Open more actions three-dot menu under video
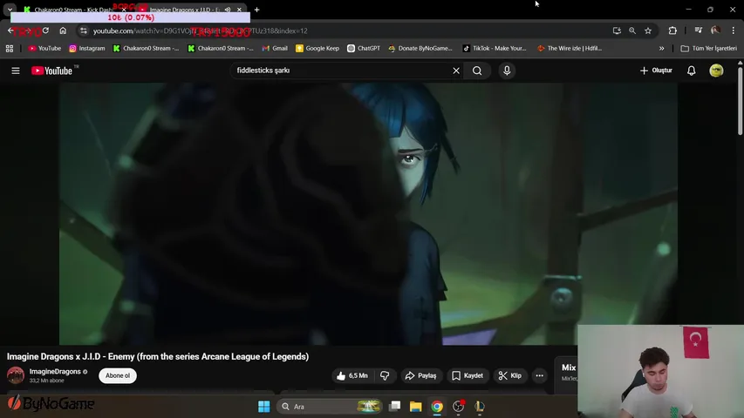Screen dimensions: 744x418 (x=540, y=375)
